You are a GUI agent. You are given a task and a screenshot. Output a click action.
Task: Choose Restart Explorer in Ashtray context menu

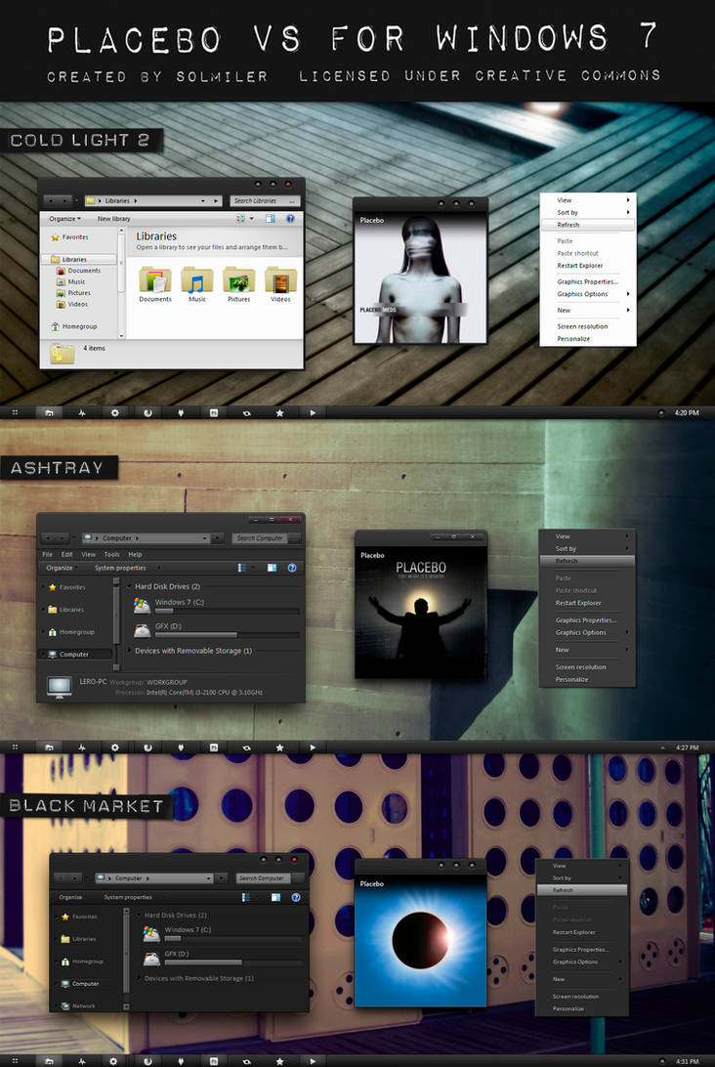click(x=588, y=603)
